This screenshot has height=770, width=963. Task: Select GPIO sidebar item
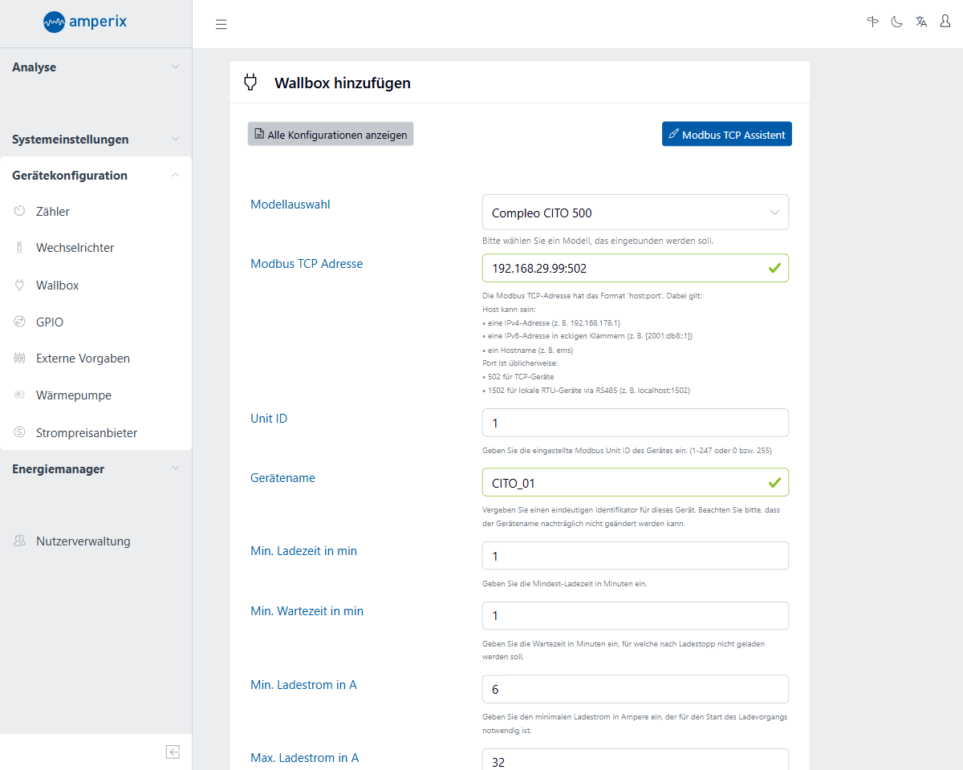[x=50, y=322]
